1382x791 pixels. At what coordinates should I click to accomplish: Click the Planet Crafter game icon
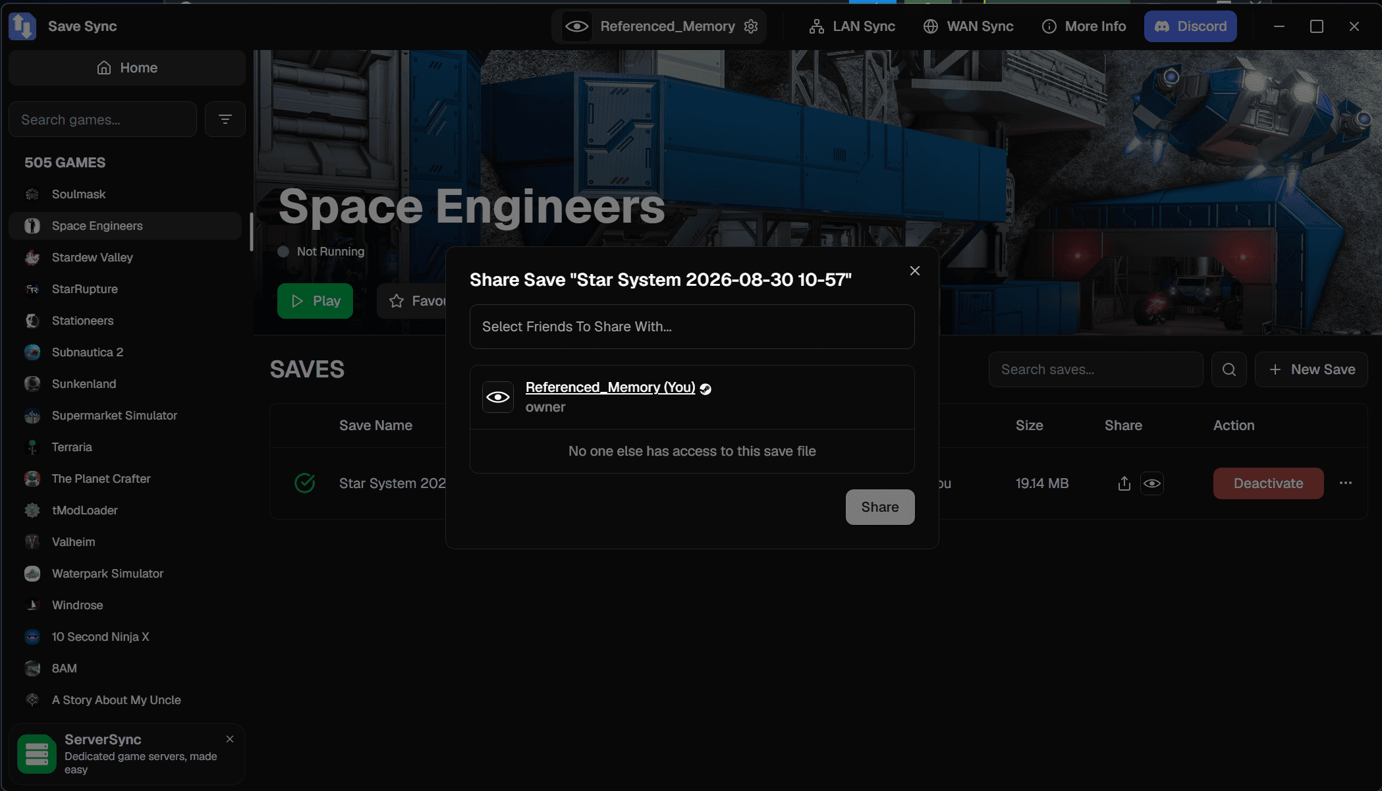pyautogui.click(x=32, y=479)
